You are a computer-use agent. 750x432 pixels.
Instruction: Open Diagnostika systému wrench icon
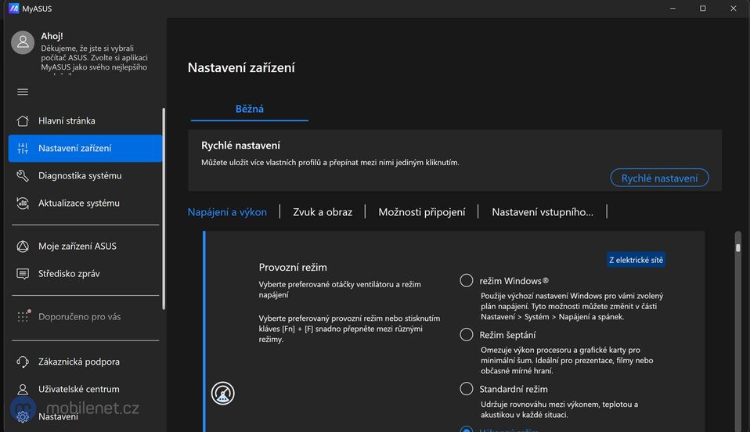tap(23, 176)
